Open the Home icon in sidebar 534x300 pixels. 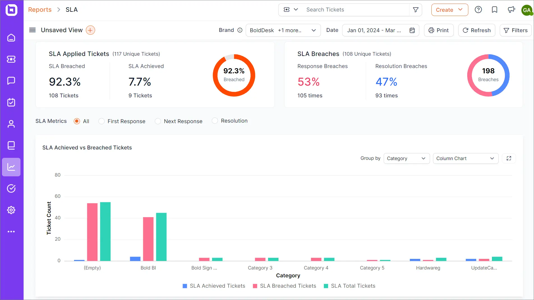(x=11, y=38)
